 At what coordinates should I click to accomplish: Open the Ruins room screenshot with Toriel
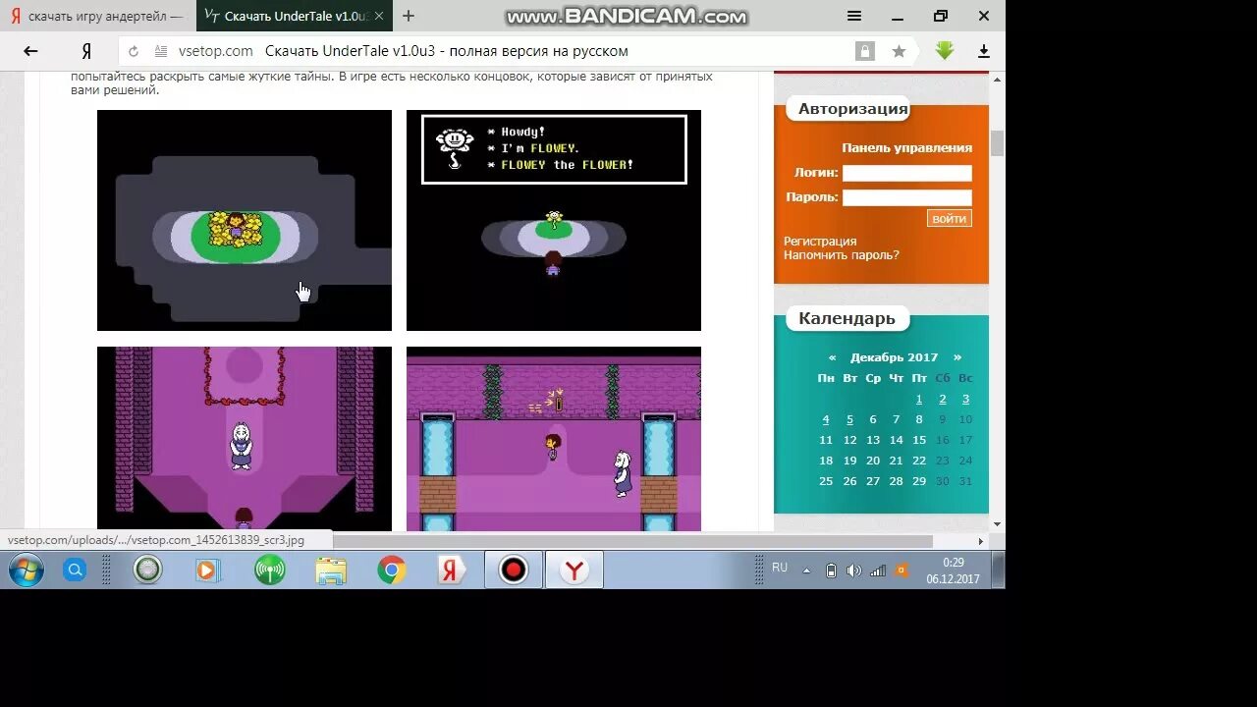coord(554,439)
